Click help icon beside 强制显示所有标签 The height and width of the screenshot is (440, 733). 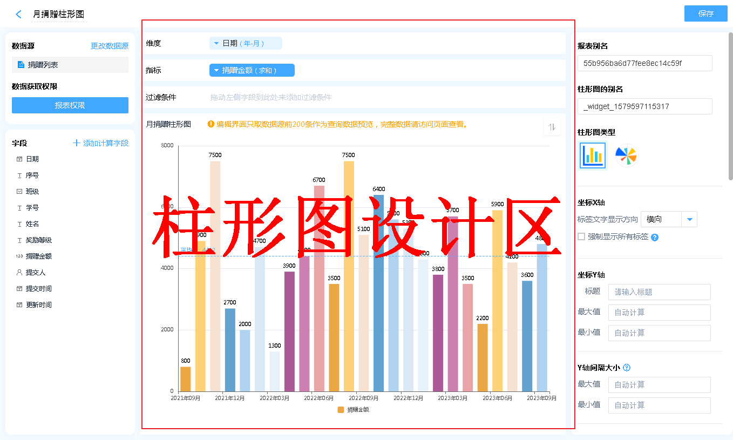[x=655, y=237]
